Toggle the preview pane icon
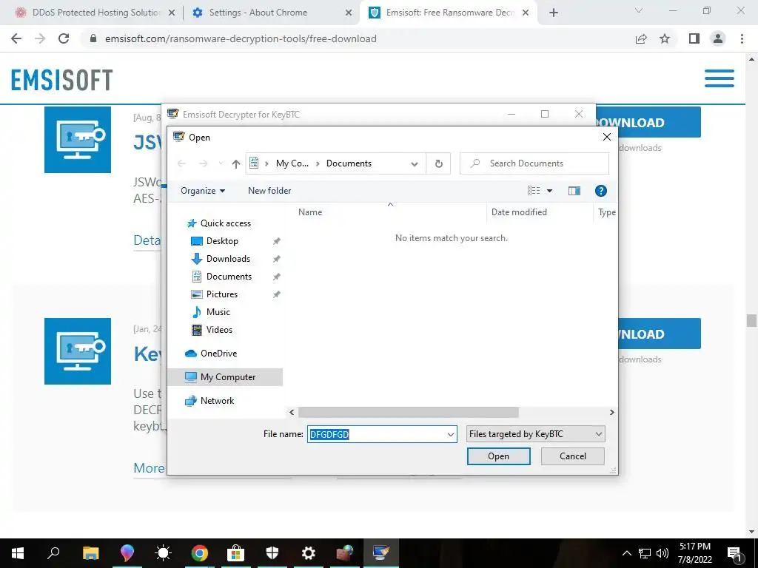 pos(574,191)
